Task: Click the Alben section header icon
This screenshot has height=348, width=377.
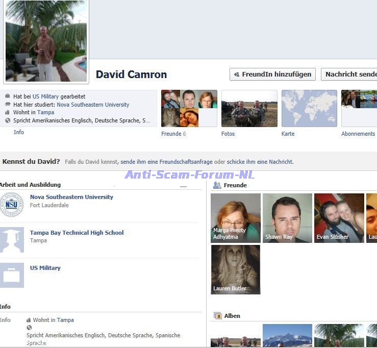Action: (x=217, y=316)
